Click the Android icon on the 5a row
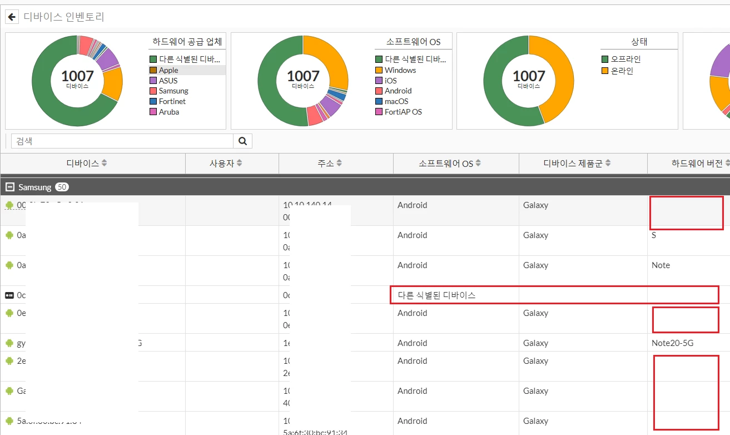 pyautogui.click(x=9, y=421)
